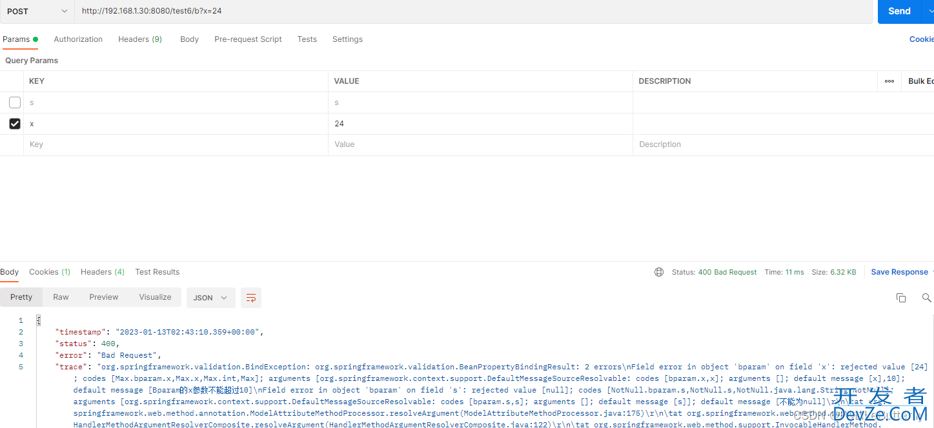Open the JSON format dropdown
Image resolution: width=934 pixels, height=428 pixels.
click(x=211, y=298)
